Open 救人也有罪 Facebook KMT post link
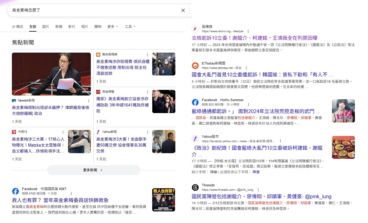 [x=60, y=200]
